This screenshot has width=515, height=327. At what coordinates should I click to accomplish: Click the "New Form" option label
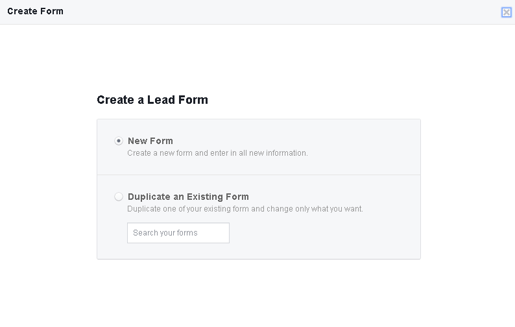pyautogui.click(x=150, y=141)
